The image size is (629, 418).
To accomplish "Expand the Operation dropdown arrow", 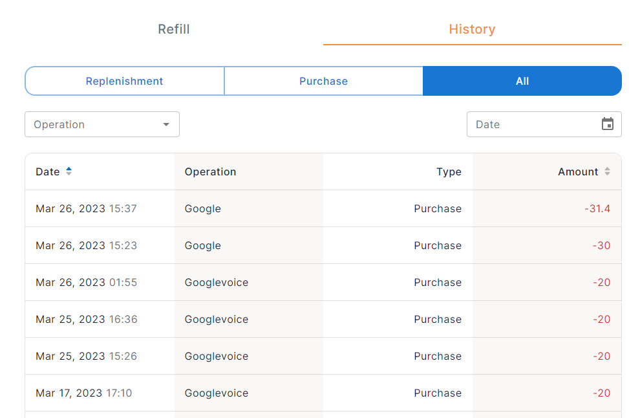I will tap(166, 124).
